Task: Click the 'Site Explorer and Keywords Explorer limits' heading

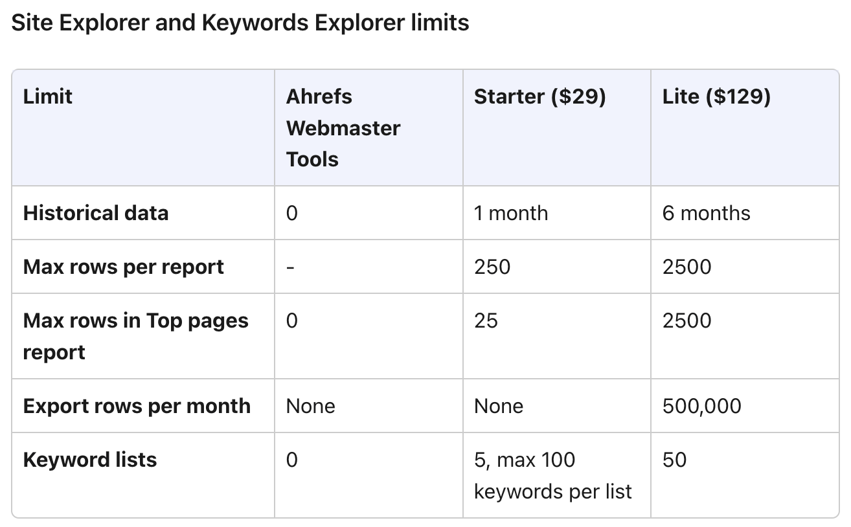Action: [240, 23]
